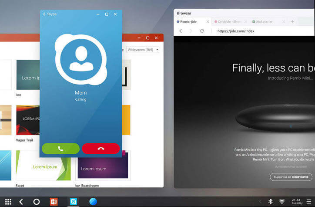Close the Skype window
Image resolution: width=315 pixels, height=207 pixels.
pyautogui.click(x=115, y=14)
